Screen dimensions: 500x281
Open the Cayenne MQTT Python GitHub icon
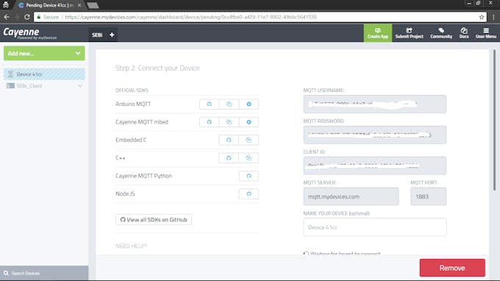click(249, 176)
